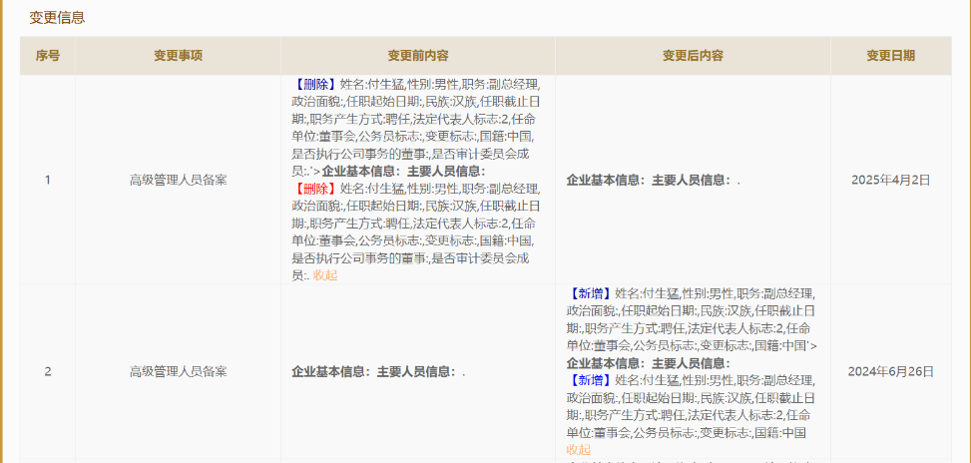This screenshot has width=971, height=463.
Task: Select the row number 2 cell
Action: [47, 372]
